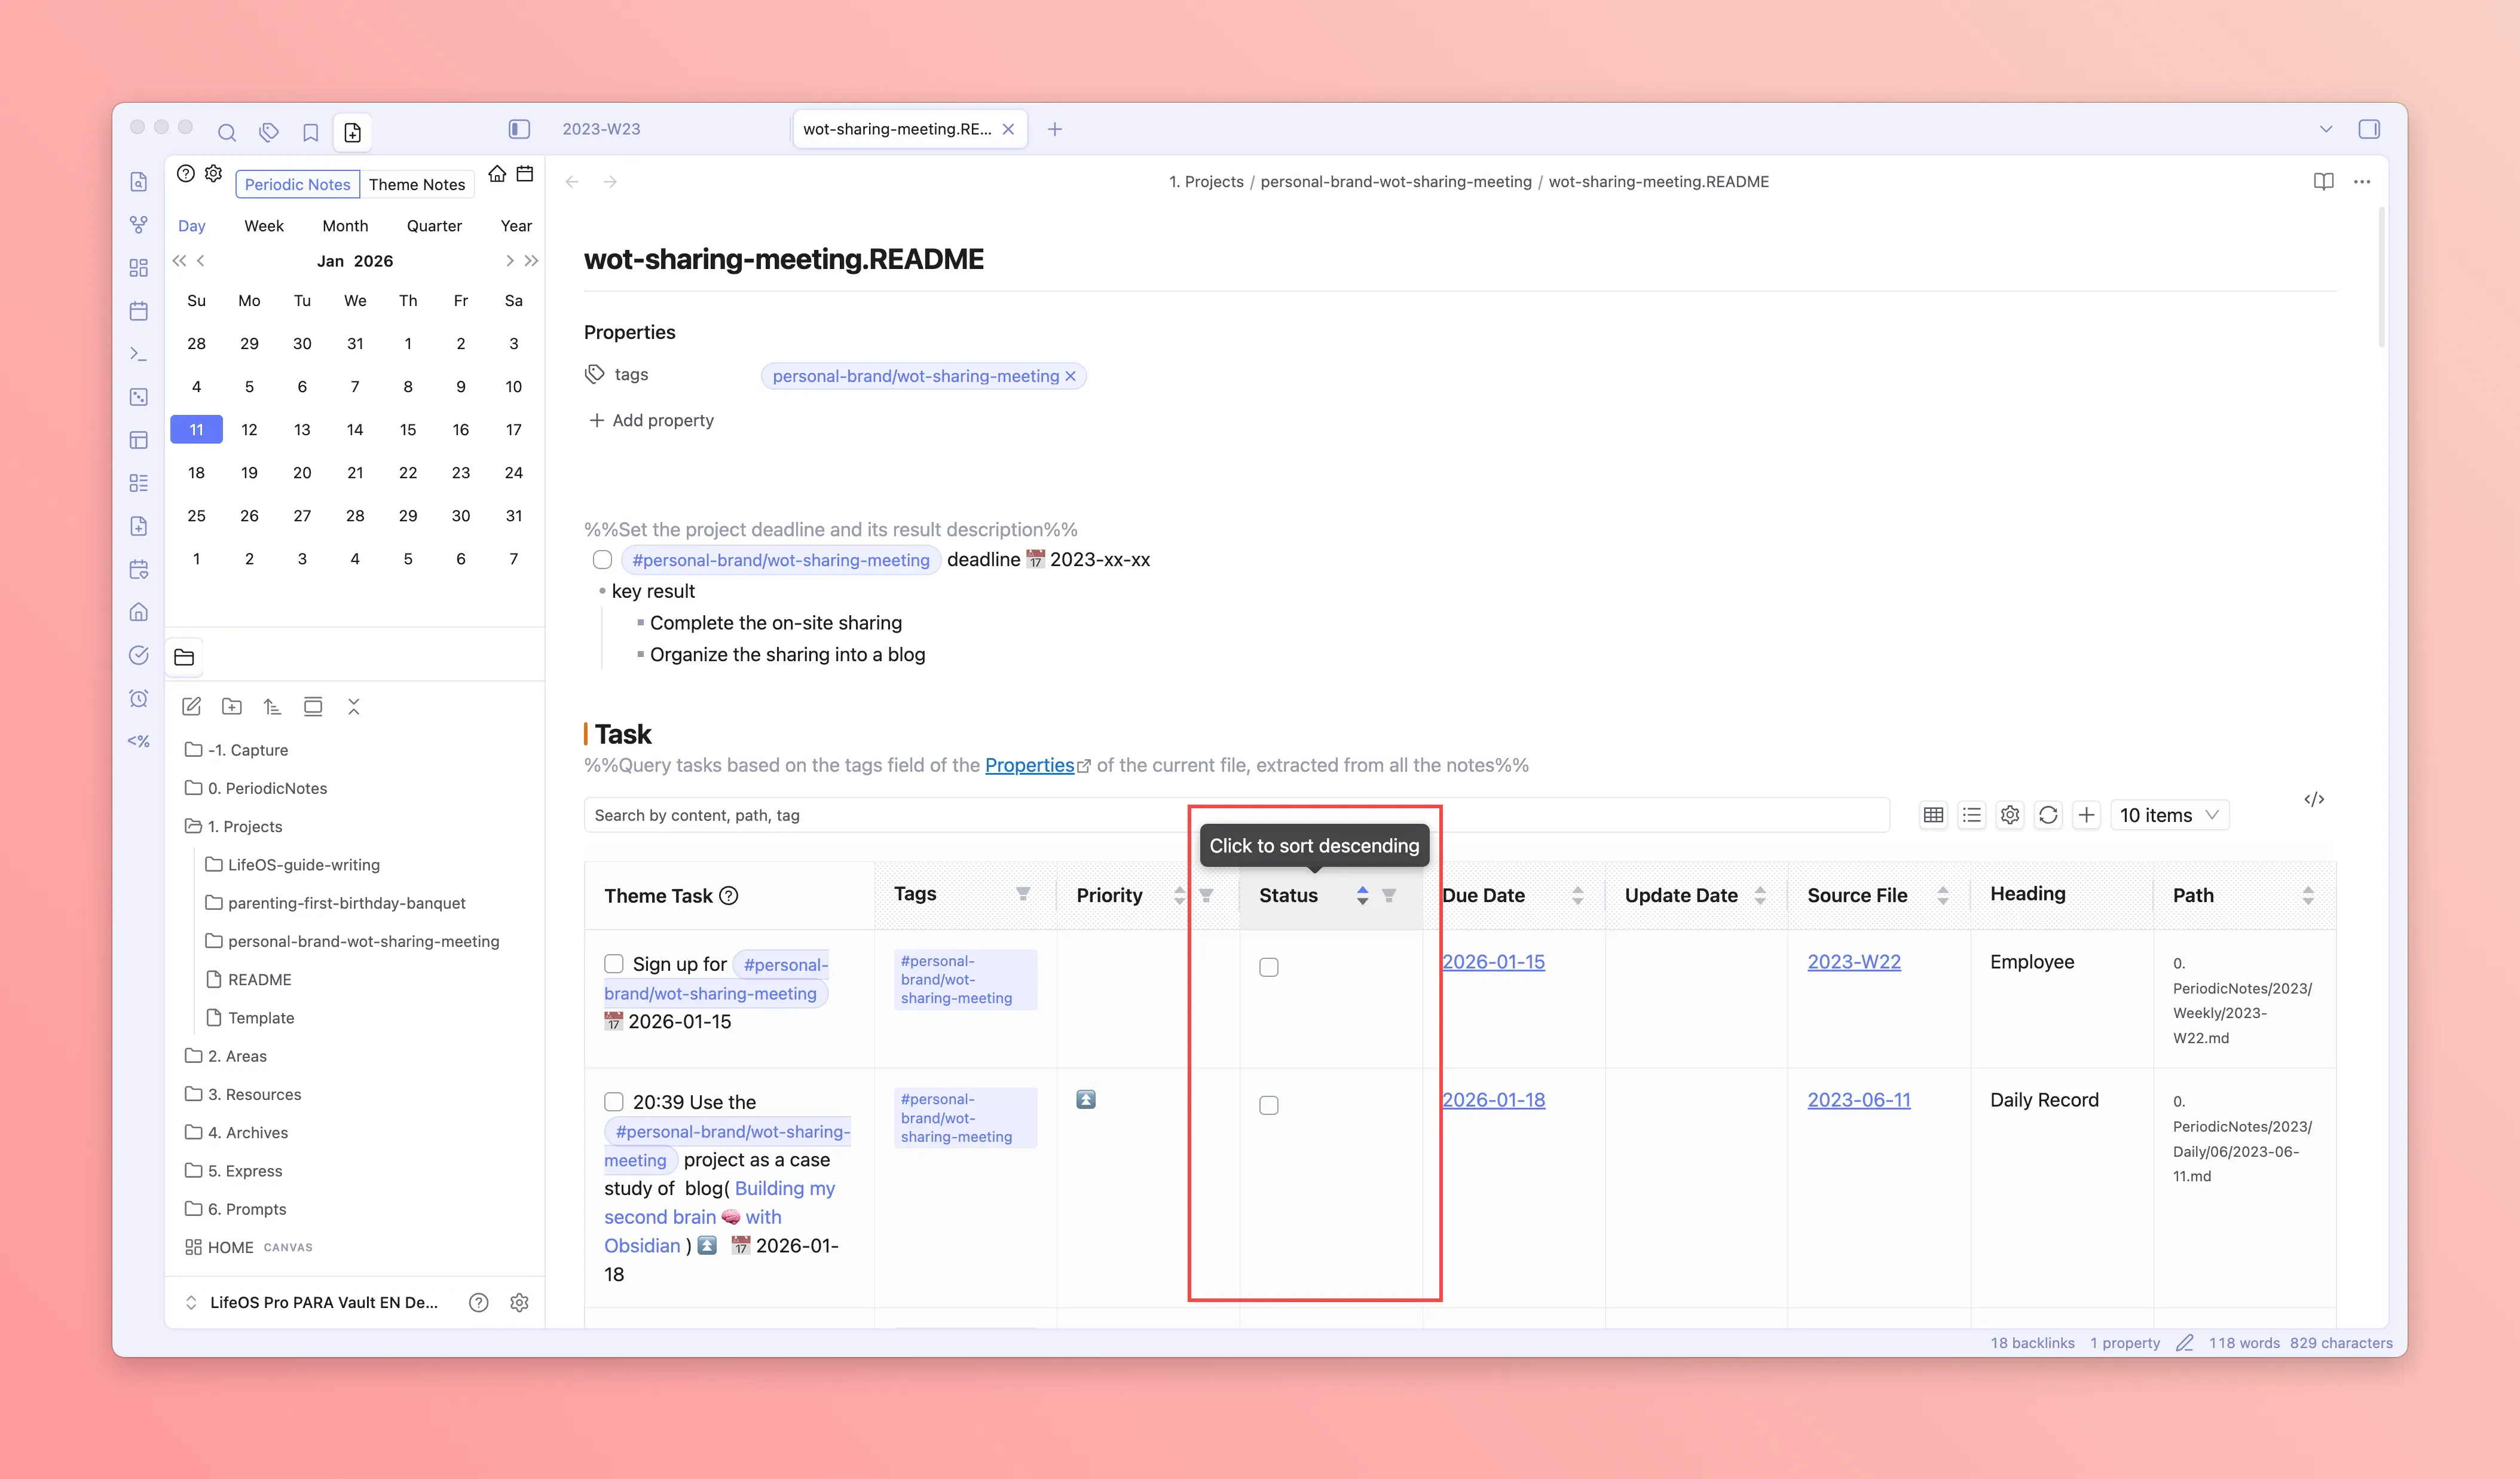
Task: Tick the deadline 2023-xx-xx task checkbox
Action: pyautogui.click(x=602, y=560)
